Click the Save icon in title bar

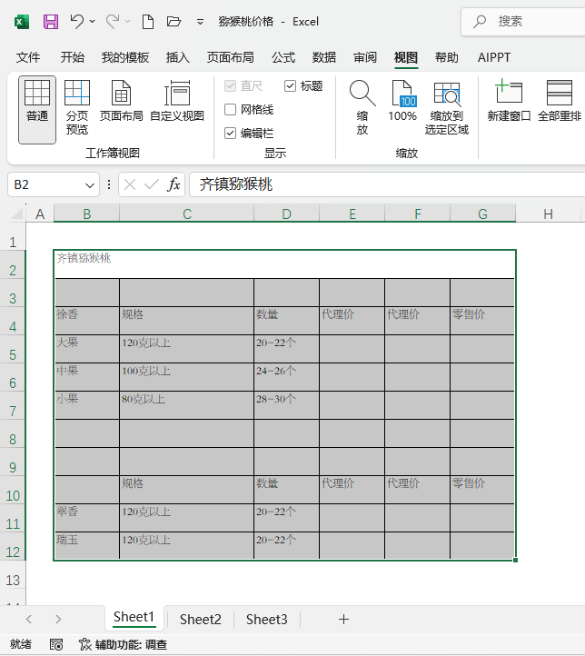[51, 21]
